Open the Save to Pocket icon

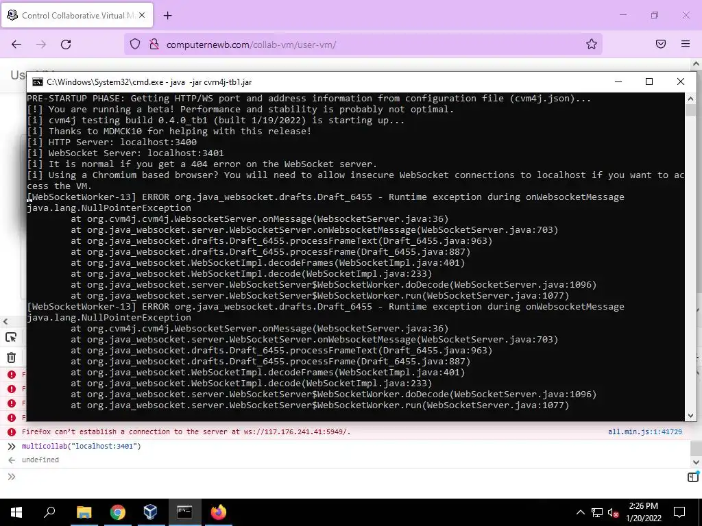pos(660,44)
